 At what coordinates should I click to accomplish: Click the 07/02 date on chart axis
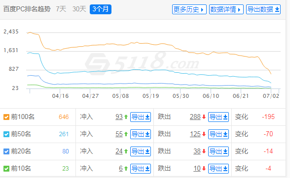(271, 96)
